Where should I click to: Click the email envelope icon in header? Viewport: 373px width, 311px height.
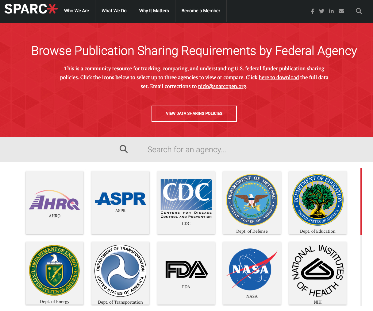[x=341, y=11]
